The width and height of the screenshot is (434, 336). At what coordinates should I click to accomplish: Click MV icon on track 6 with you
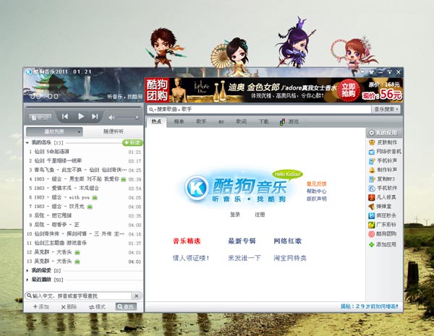coord(95,197)
